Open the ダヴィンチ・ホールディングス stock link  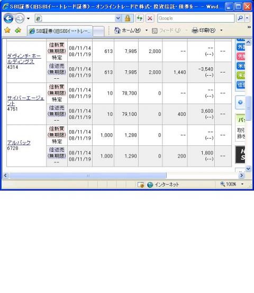tap(24, 59)
